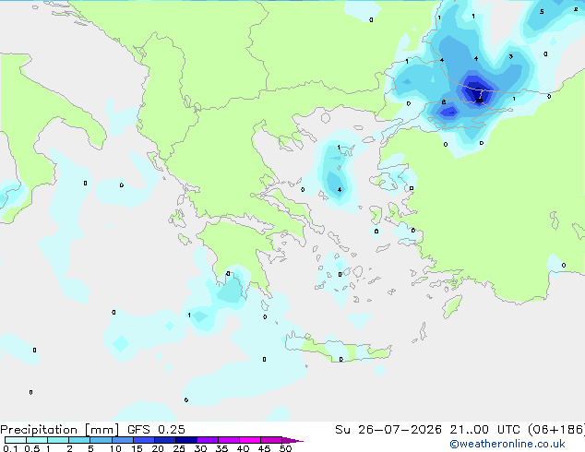Click the '4' value in the Aegean Sea
Screen dimensions: 585x452
pyautogui.click(x=340, y=190)
